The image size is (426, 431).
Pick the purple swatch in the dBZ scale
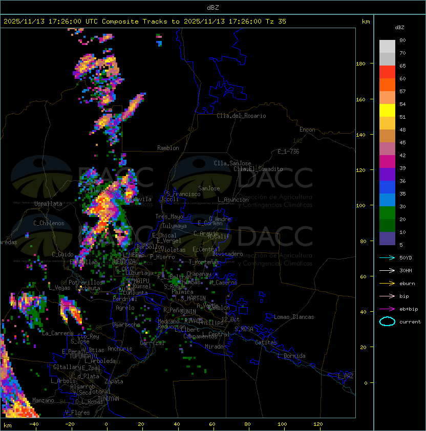coord(387,175)
